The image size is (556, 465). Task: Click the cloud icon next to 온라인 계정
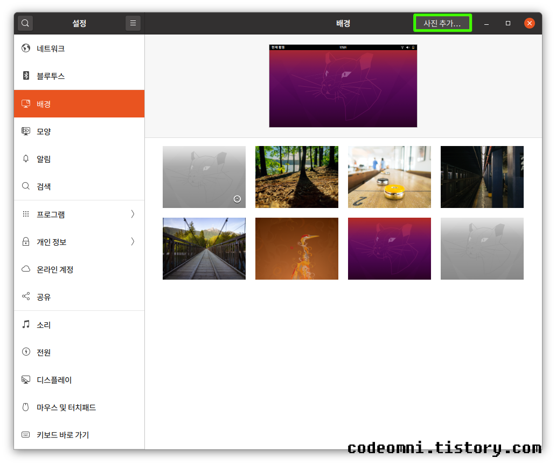point(26,269)
